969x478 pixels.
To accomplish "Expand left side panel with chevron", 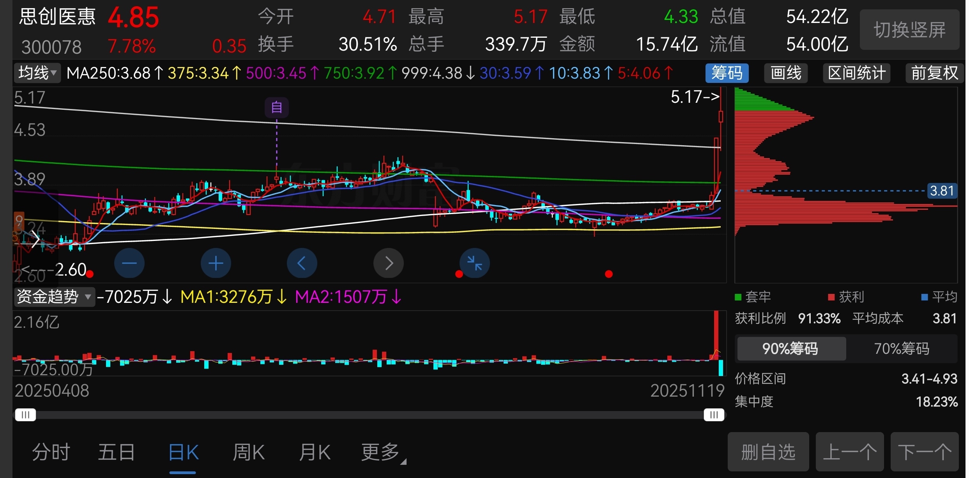I will pyautogui.click(x=35, y=239).
